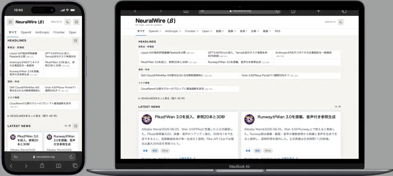Open the hamburger menu on the phone

[10, 22]
